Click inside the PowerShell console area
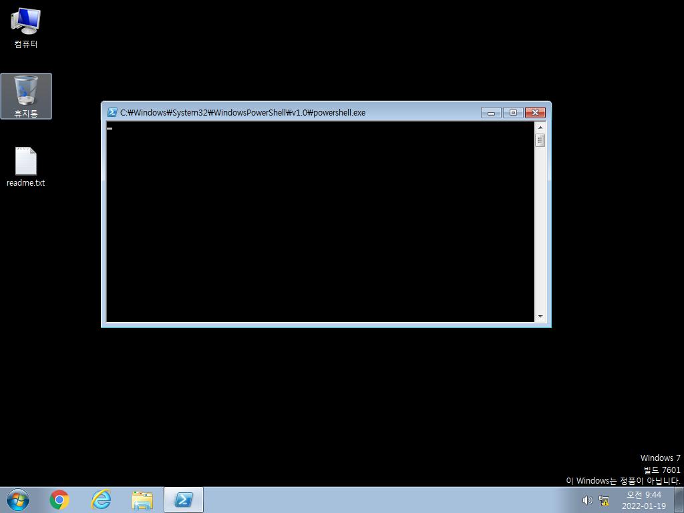 point(320,222)
